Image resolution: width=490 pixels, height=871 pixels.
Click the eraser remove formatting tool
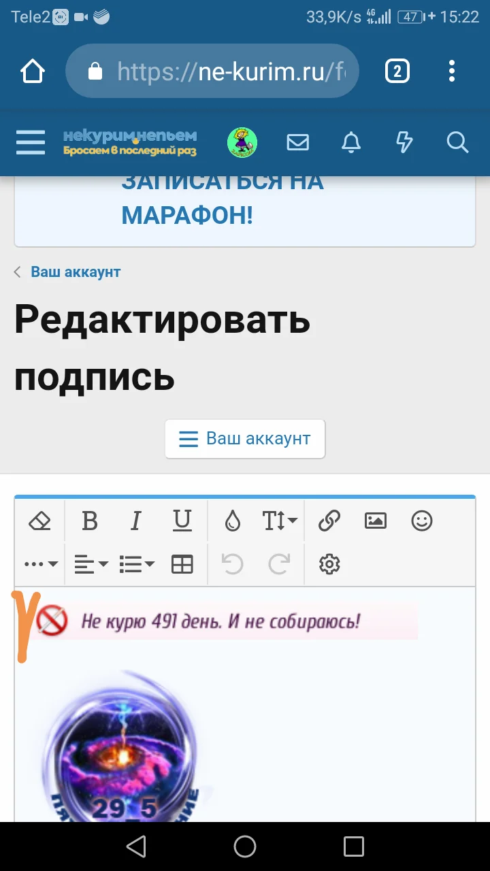(x=40, y=522)
